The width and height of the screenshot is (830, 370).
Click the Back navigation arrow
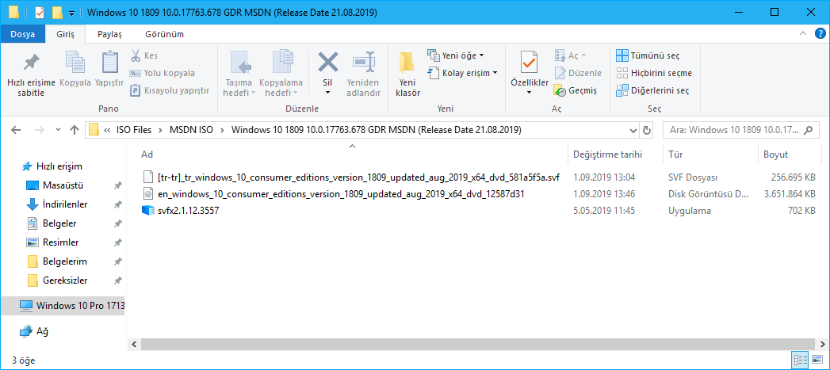point(16,130)
